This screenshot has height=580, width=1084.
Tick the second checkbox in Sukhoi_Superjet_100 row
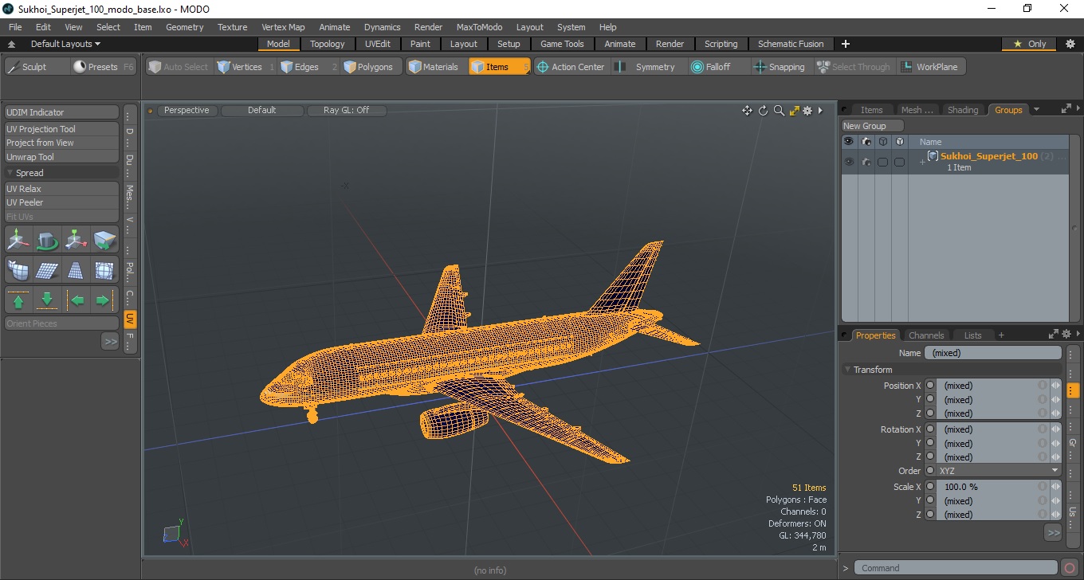[x=899, y=162]
